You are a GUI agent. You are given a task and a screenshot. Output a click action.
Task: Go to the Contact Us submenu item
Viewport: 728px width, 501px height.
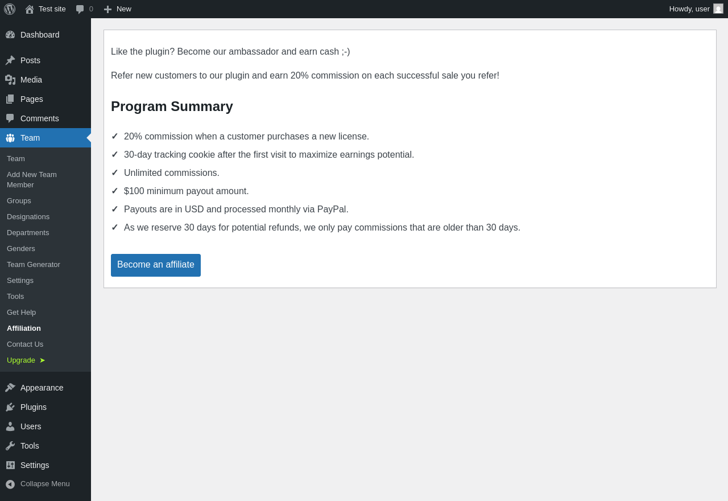25,344
